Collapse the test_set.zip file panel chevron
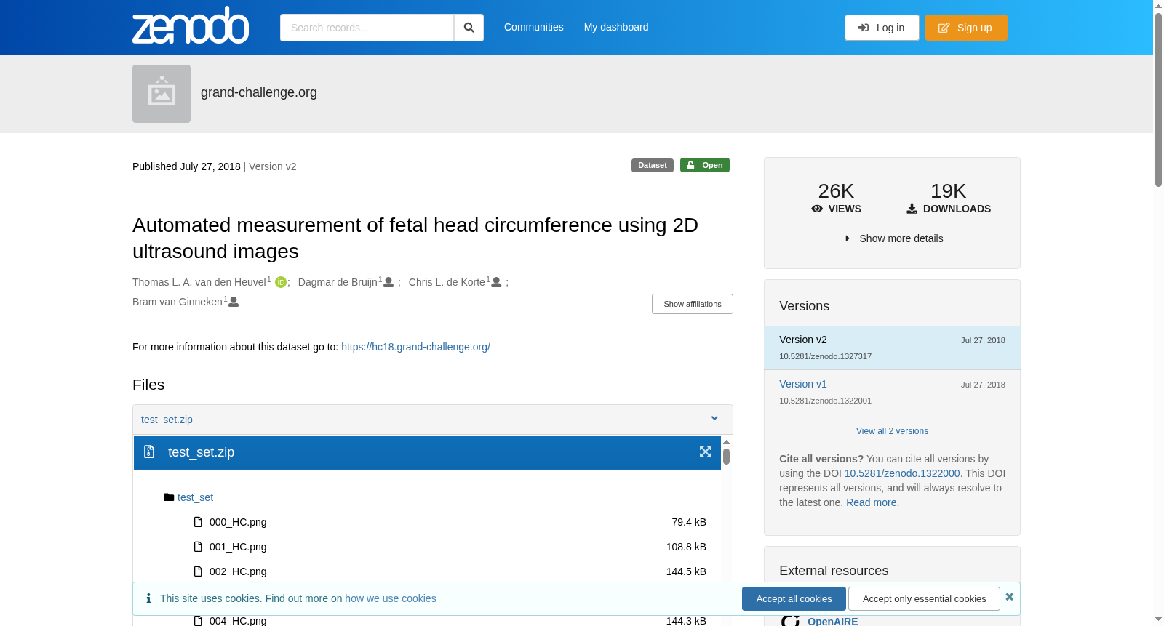The width and height of the screenshot is (1164, 626). [714, 419]
